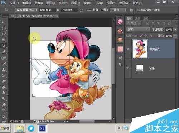Open the orange flower icon panel
Viewport: 179px width, 133px height.
pyautogui.click(x=120, y=40)
